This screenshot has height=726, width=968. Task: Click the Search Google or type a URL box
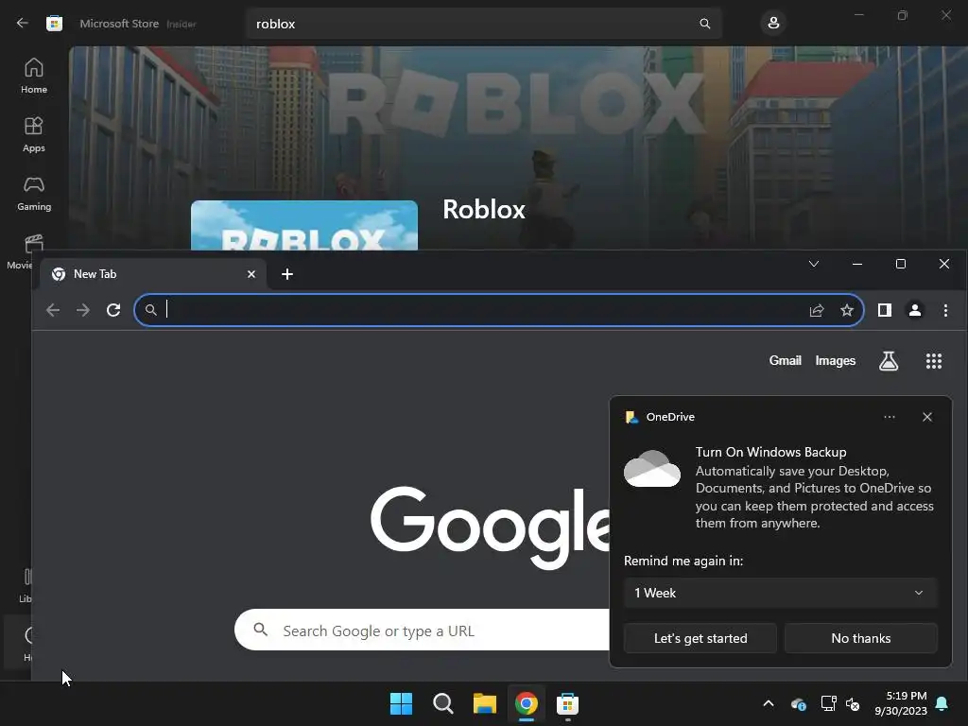tap(423, 631)
